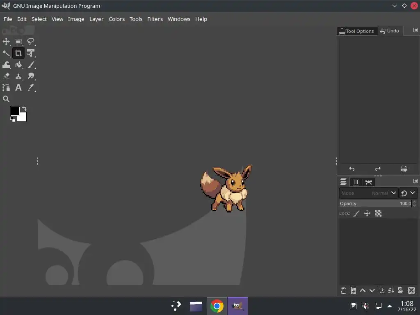Select the Unified Transform tool

tap(30, 53)
